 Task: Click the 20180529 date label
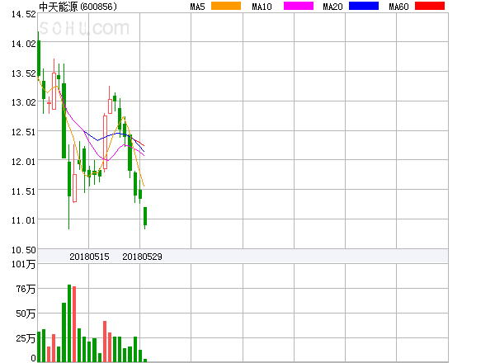(142, 257)
